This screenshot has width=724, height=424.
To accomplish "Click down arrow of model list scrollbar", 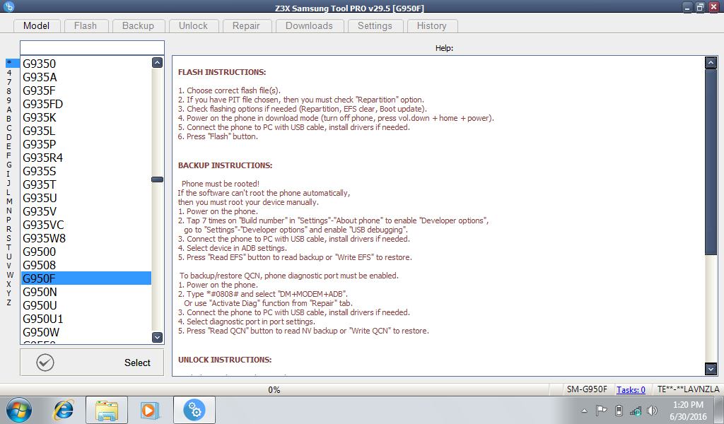I will point(157,337).
